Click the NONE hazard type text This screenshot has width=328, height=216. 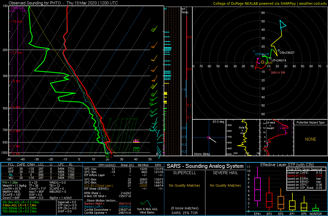(310, 139)
